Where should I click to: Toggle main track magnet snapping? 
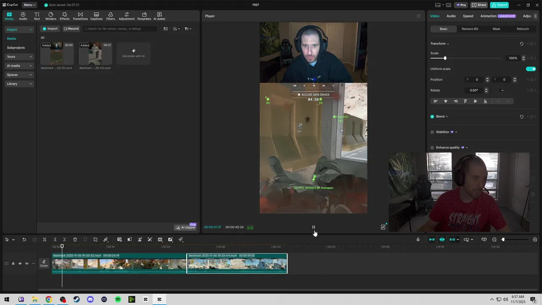click(432, 239)
